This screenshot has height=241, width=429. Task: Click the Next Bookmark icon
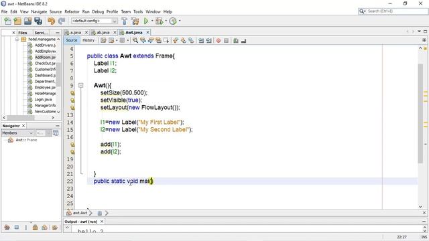point(183,40)
